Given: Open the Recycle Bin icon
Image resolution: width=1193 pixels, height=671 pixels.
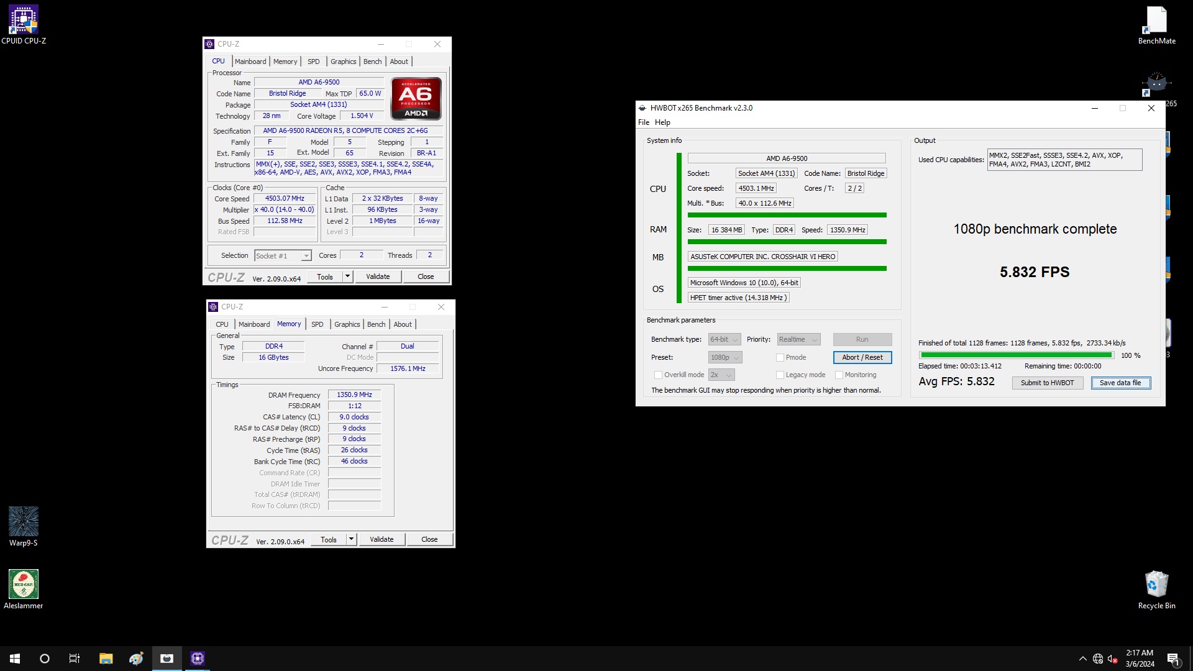Looking at the screenshot, I should [x=1156, y=589].
